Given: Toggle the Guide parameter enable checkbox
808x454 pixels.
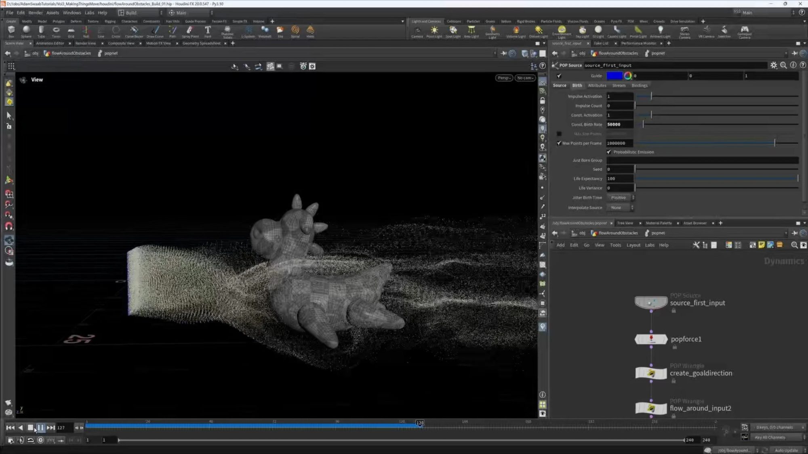Looking at the screenshot, I should coord(559,75).
